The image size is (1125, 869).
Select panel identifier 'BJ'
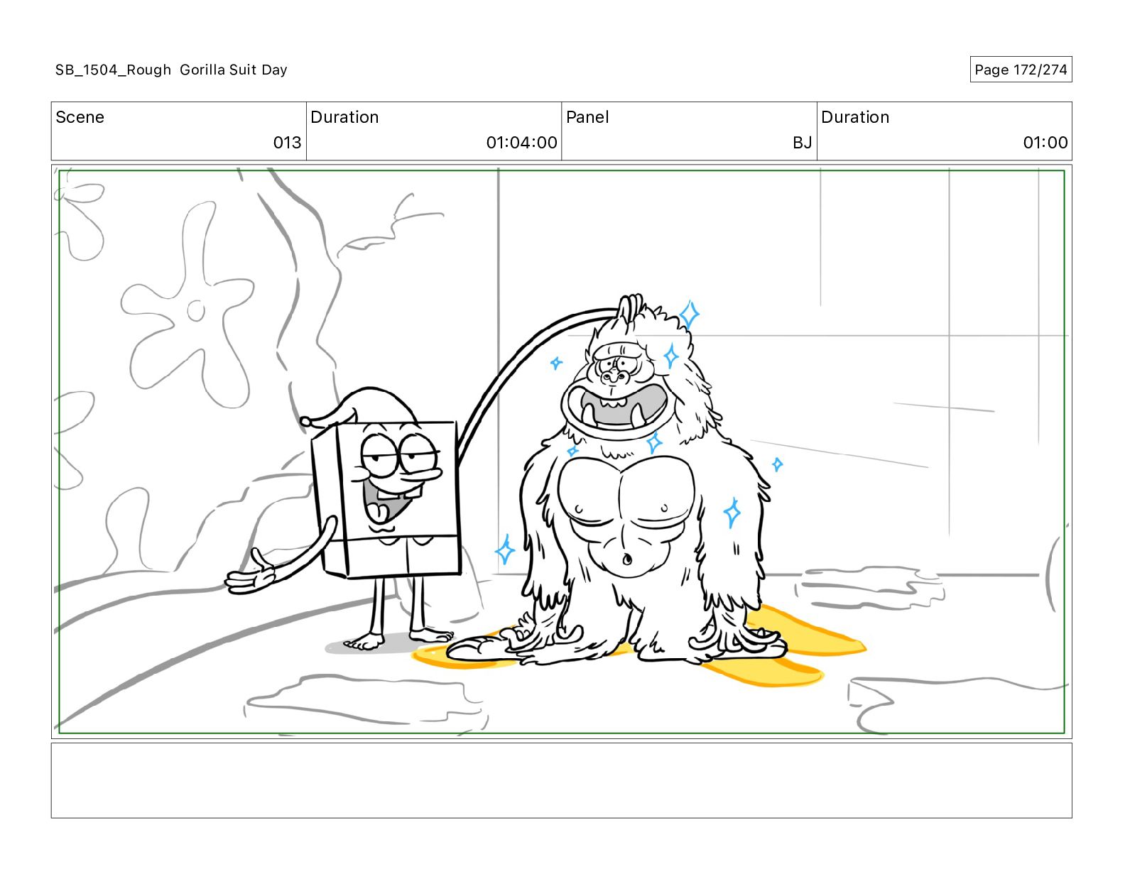[x=803, y=143]
